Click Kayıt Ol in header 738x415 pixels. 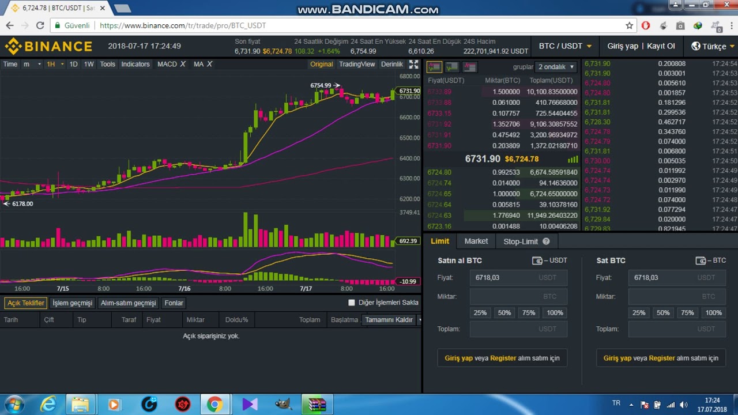[x=661, y=46]
